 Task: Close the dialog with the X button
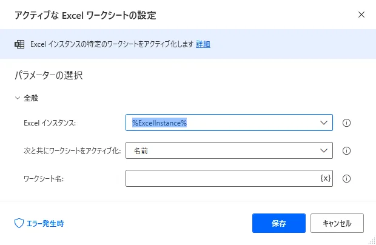(361, 14)
